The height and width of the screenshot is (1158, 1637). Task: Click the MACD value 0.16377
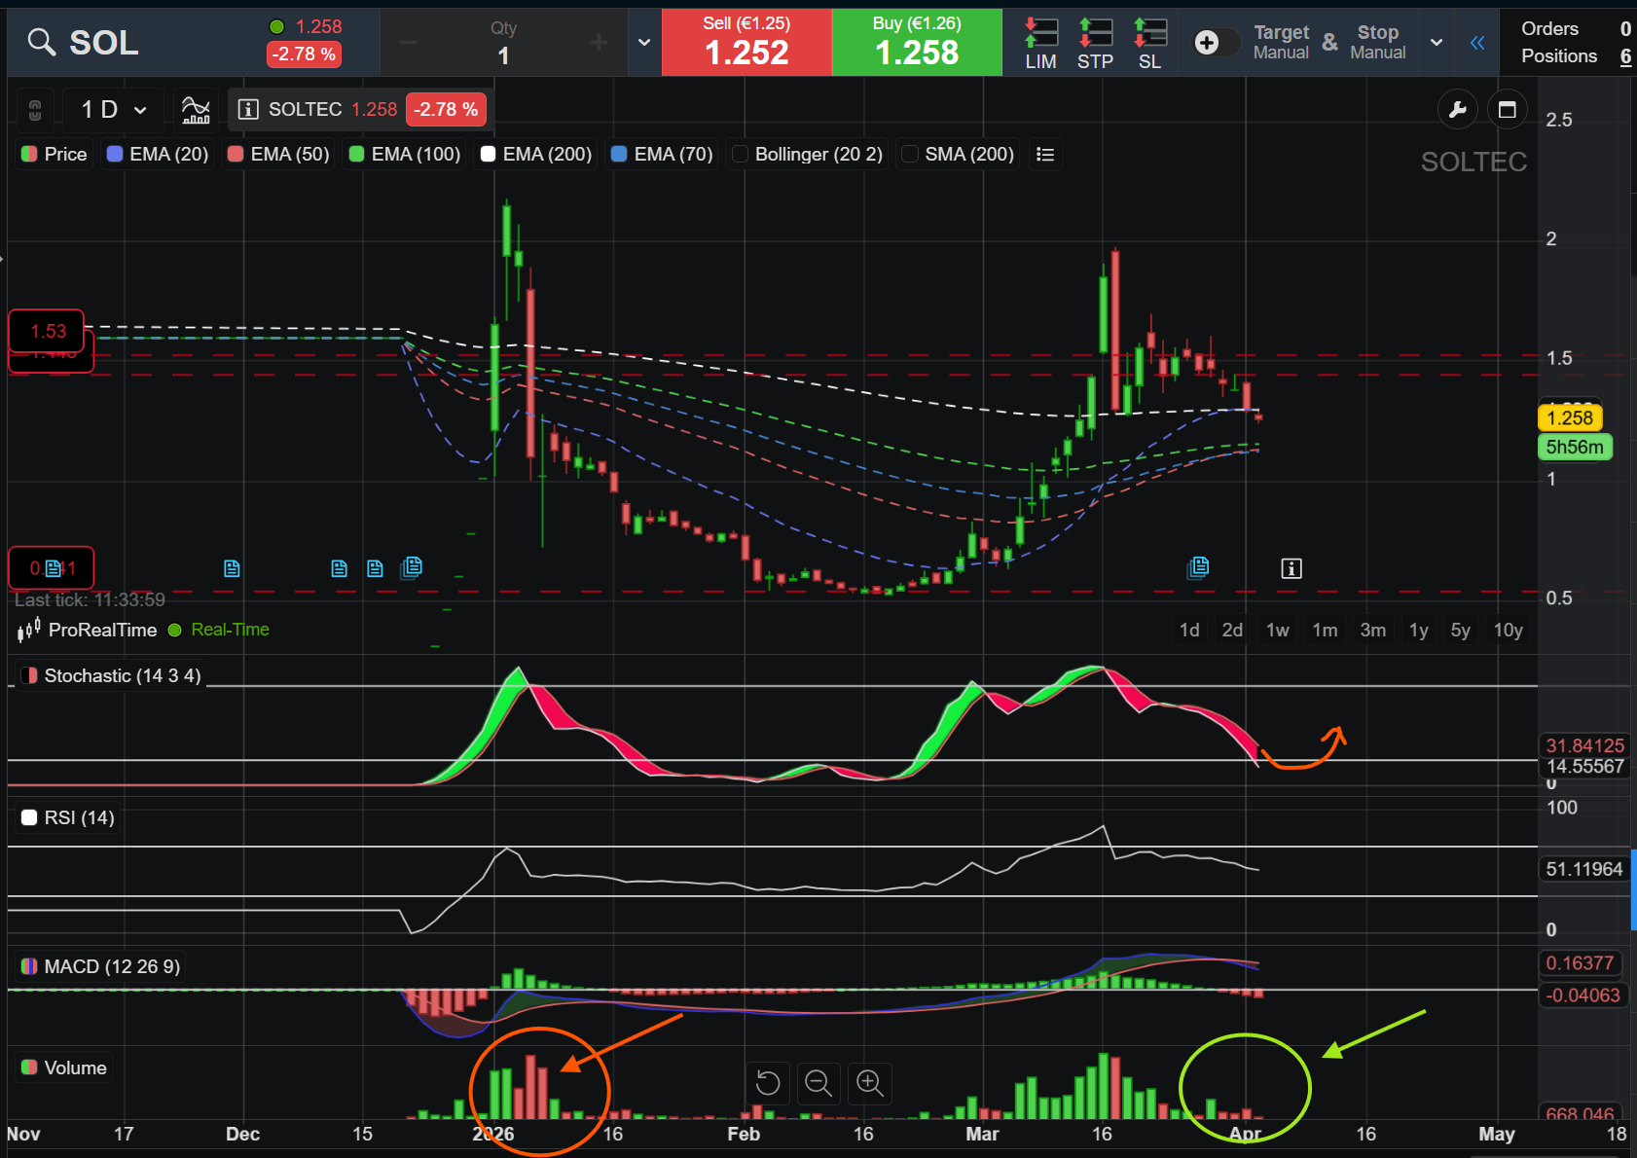coord(1580,963)
